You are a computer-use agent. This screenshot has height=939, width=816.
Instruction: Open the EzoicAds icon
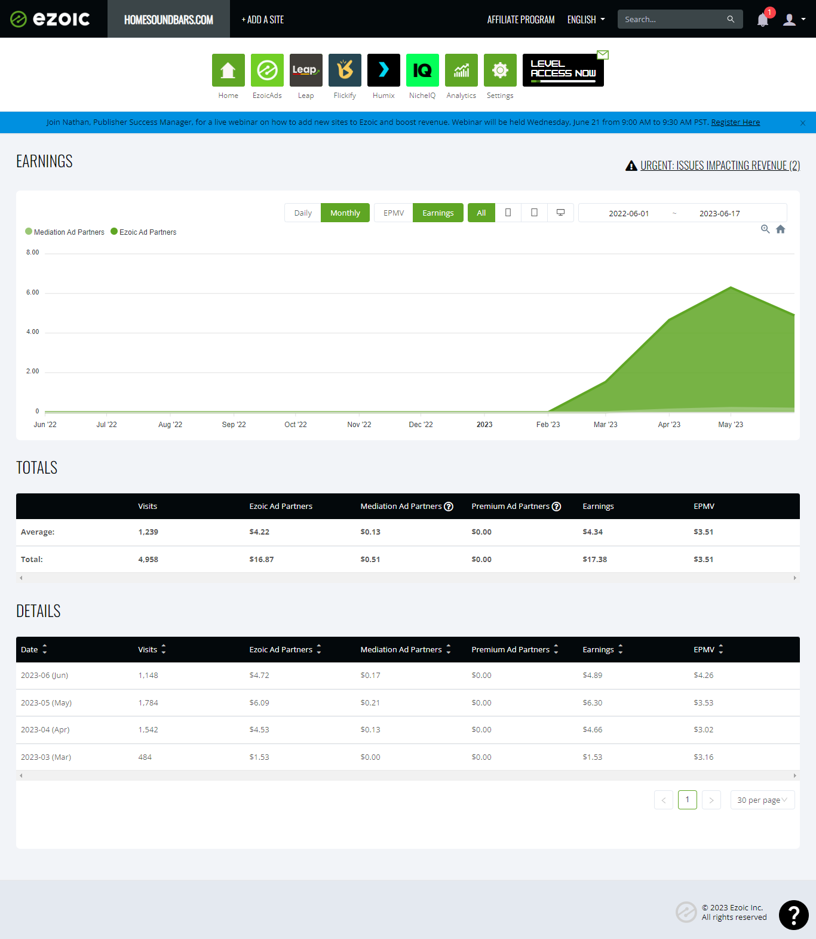click(267, 70)
